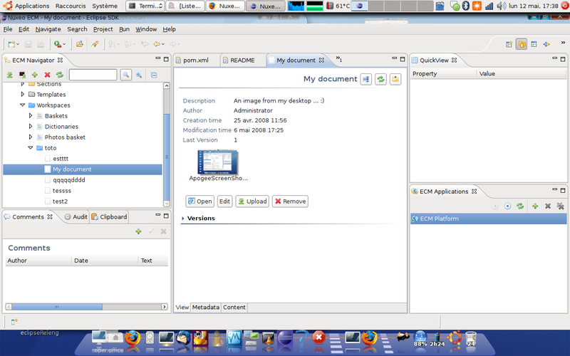Switch to the Audit tab
The height and width of the screenshot is (356, 570).
[76, 217]
